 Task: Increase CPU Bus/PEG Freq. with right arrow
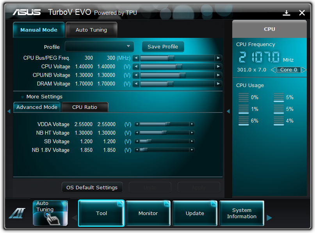coord(218,58)
